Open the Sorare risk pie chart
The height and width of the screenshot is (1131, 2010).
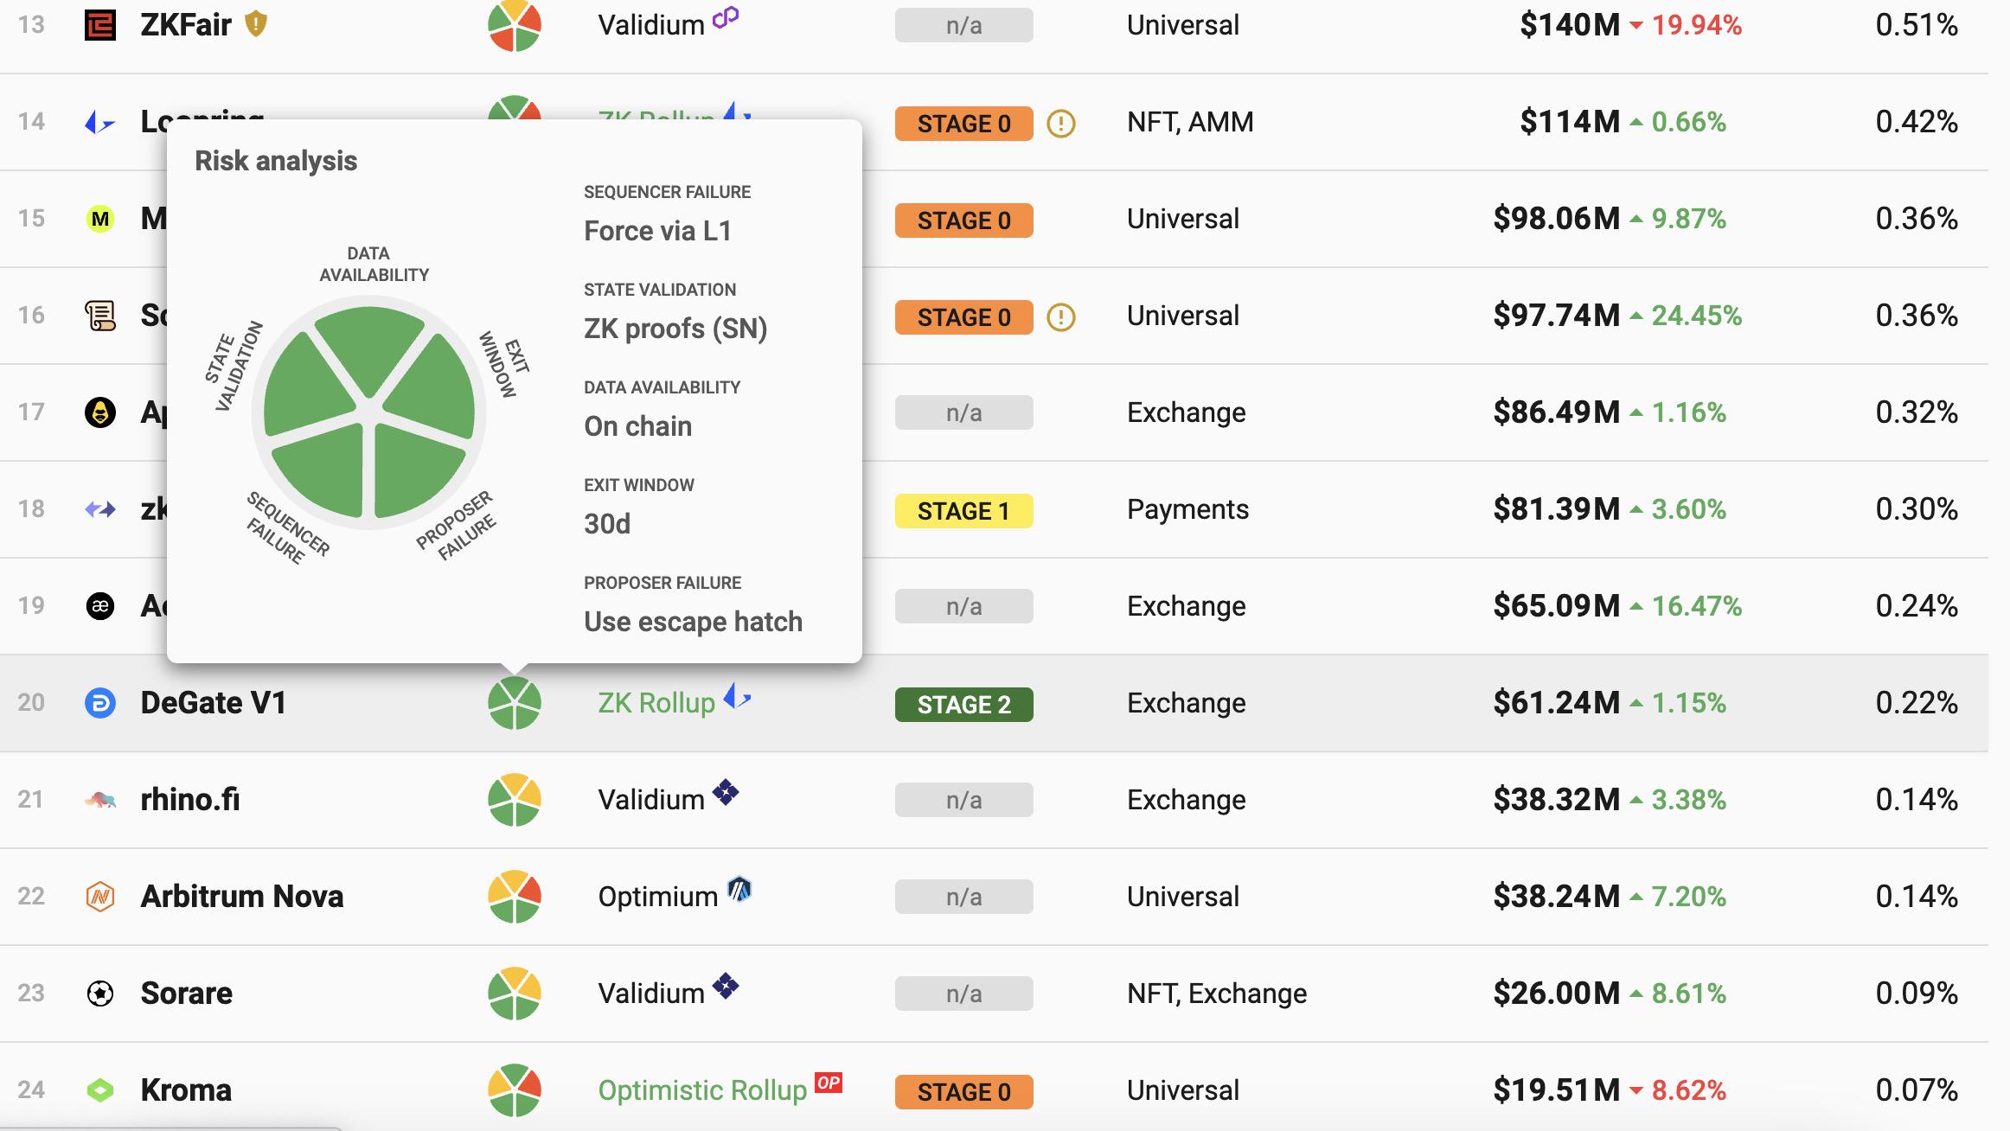tap(515, 994)
